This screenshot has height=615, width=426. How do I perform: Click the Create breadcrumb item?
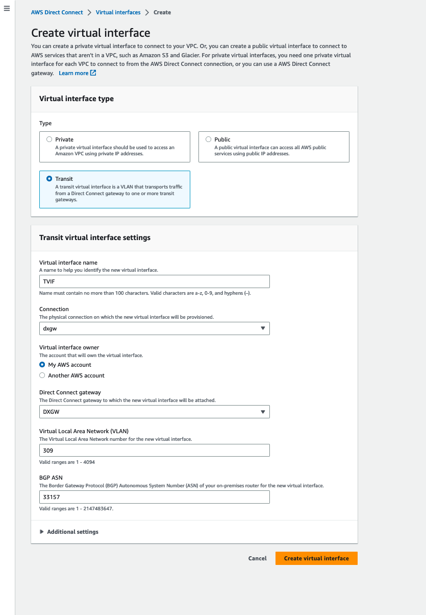(162, 12)
